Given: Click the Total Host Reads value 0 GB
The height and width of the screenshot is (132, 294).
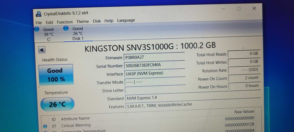Looking at the screenshot, I should pos(244,54).
